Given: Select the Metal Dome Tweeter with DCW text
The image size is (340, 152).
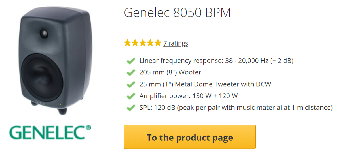Looking at the screenshot, I should pos(205,84).
